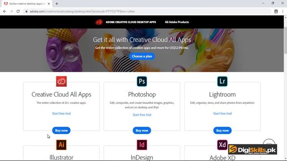Click the Choose a plan button
Screen dimensions: 287x161
(142, 56)
